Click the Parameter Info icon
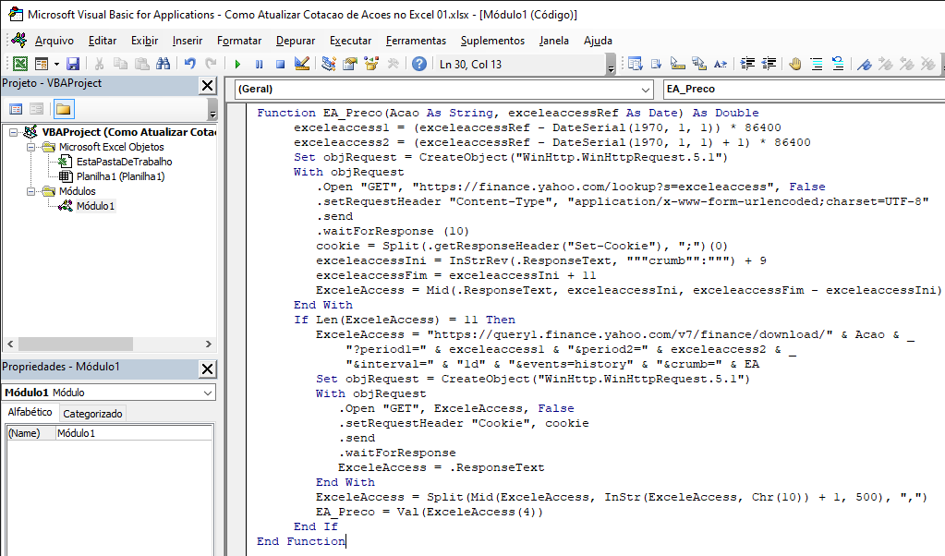 click(x=699, y=64)
